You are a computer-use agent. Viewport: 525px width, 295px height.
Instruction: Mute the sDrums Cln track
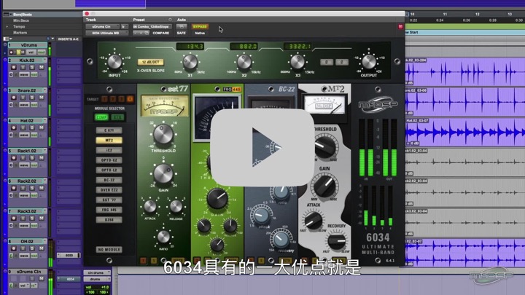tap(42, 278)
